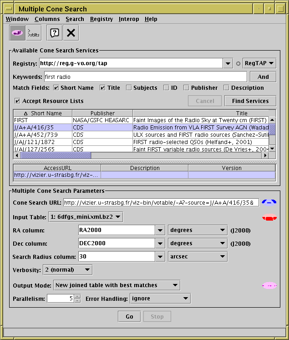The width and height of the screenshot is (289, 340).
Task: Click the X close toolbar icon
Action: 71,33
